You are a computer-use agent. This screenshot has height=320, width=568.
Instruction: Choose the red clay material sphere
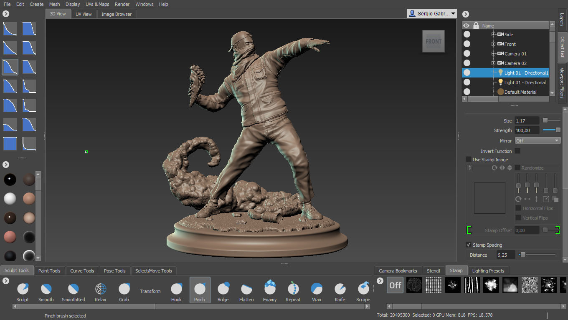point(10,237)
